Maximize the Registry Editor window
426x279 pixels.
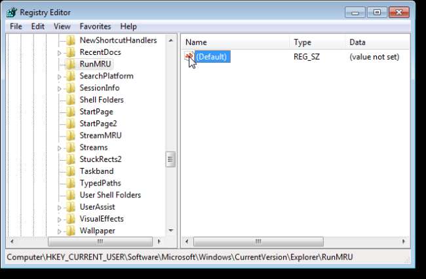click(x=377, y=12)
